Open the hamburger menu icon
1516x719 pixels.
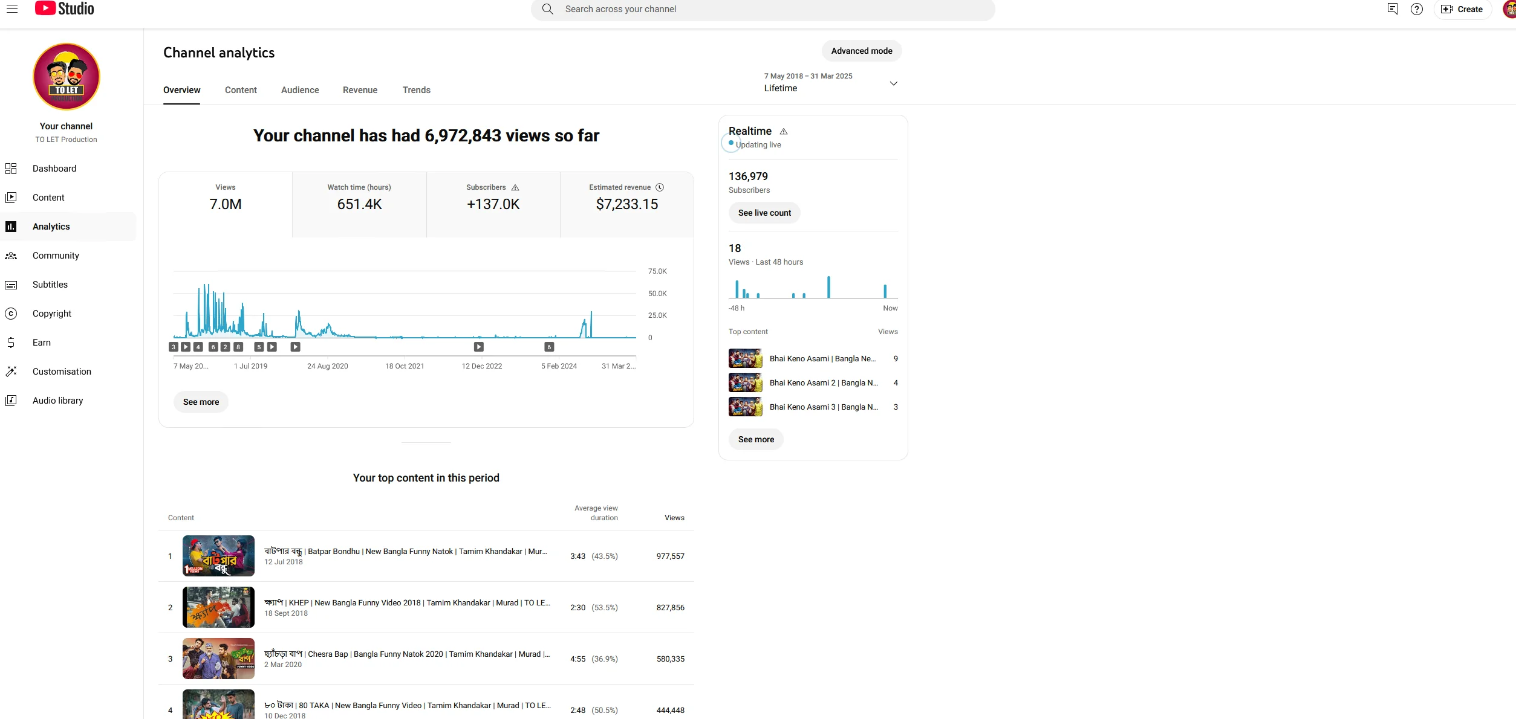point(12,9)
